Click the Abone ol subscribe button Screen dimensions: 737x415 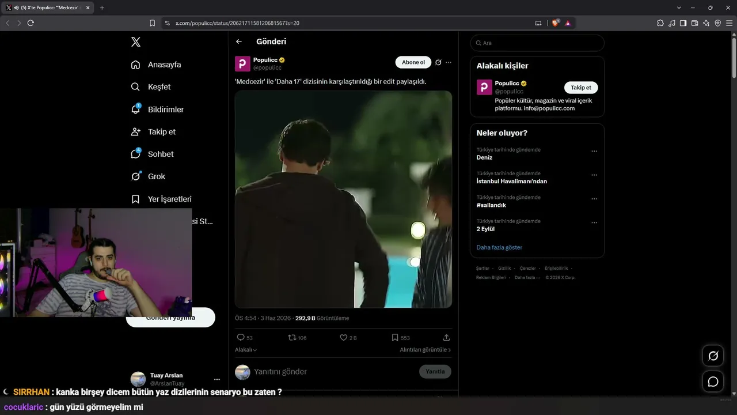coord(413,62)
